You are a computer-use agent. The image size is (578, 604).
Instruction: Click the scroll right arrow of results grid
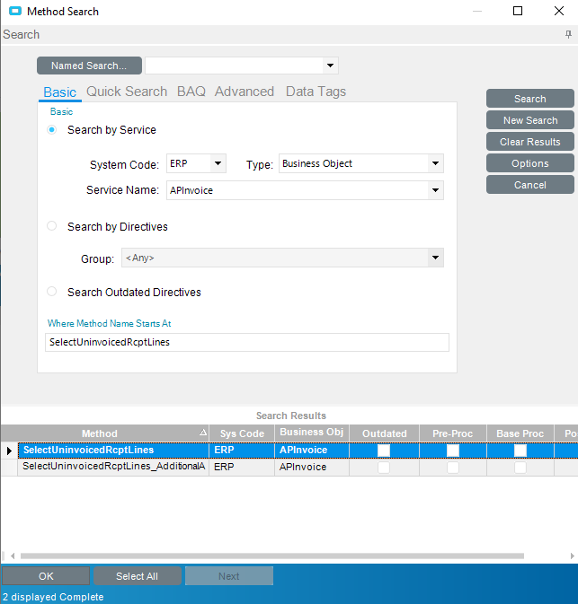click(x=573, y=556)
